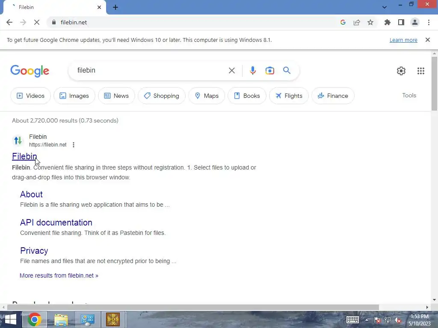Filter results by Shopping
The width and height of the screenshot is (438, 328).
tap(161, 96)
